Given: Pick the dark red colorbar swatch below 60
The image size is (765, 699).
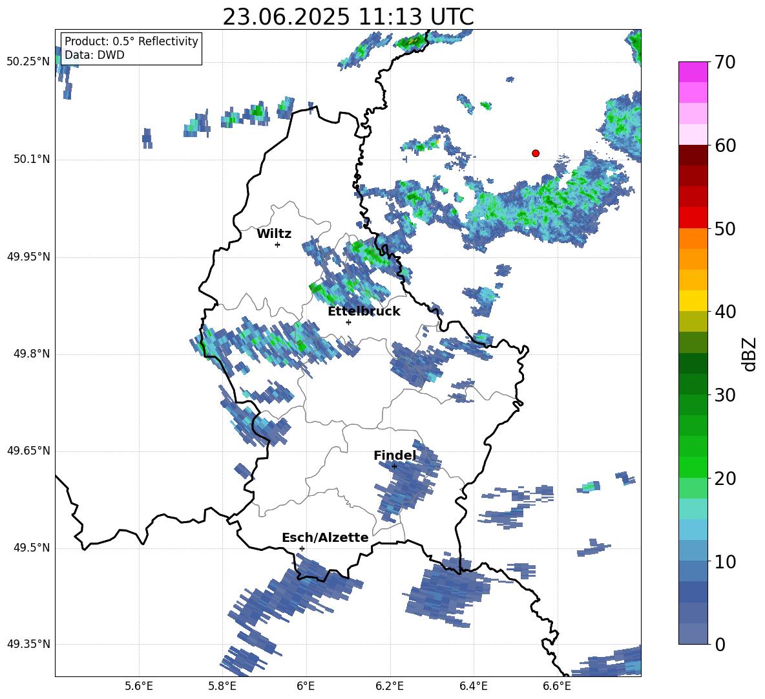Looking at the screenshot, I should pyautogui.click(x=693, y=155).
